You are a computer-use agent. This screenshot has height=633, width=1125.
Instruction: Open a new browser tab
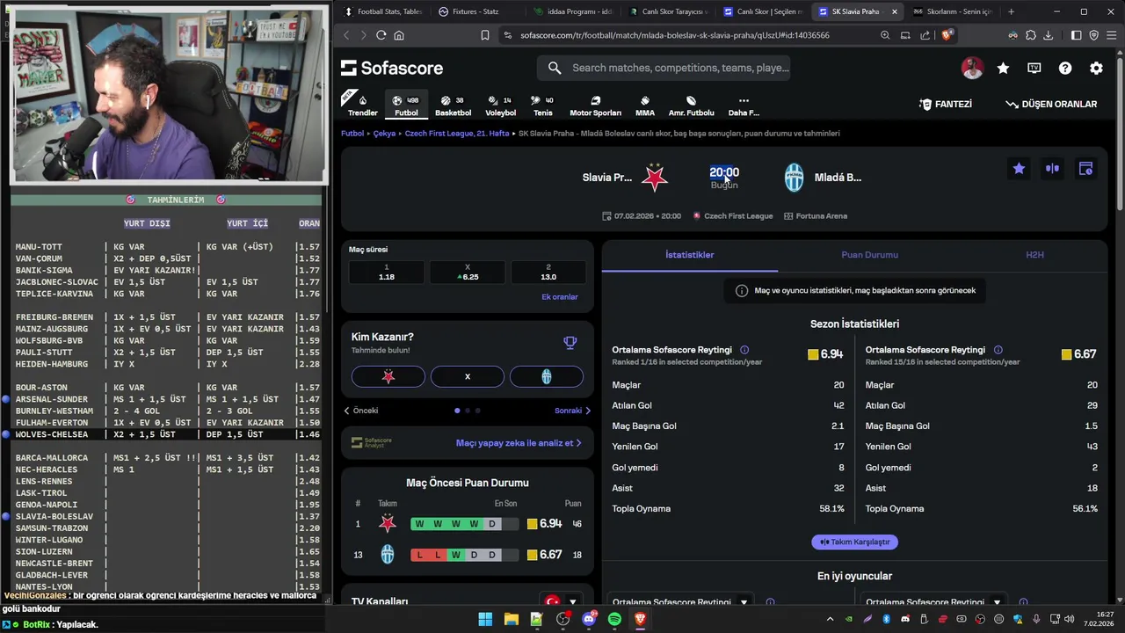click(x=1011, y=11)
